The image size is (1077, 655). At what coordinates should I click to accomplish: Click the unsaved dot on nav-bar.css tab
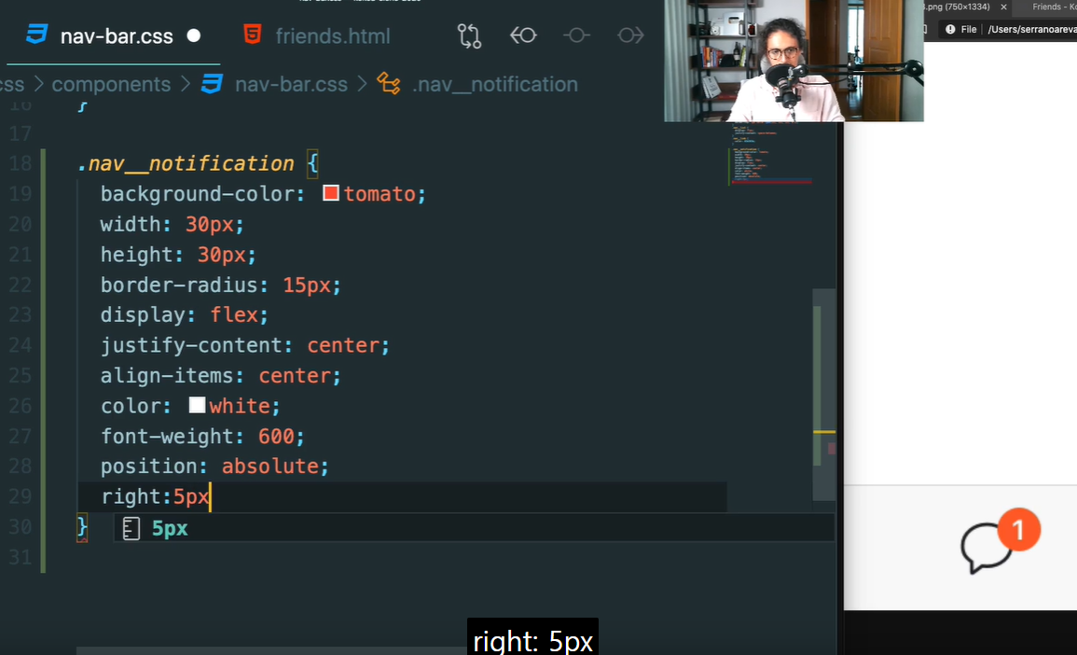pos(194,35)
